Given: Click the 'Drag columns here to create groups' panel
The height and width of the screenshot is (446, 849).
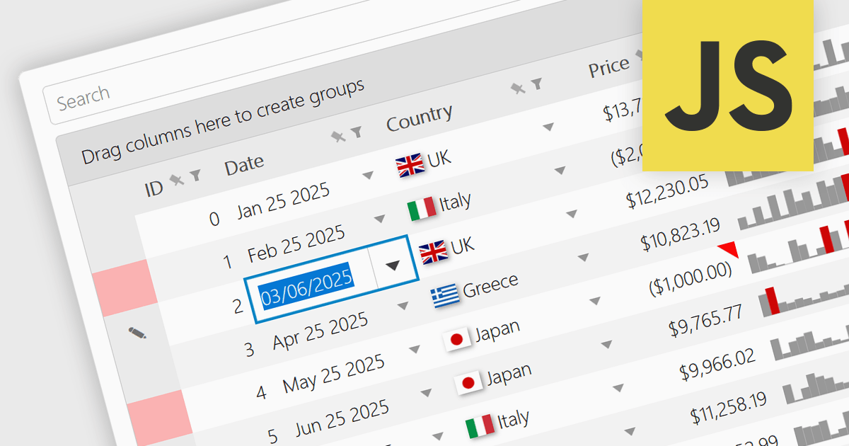Looking at the screenshot, I should [223, 121].
